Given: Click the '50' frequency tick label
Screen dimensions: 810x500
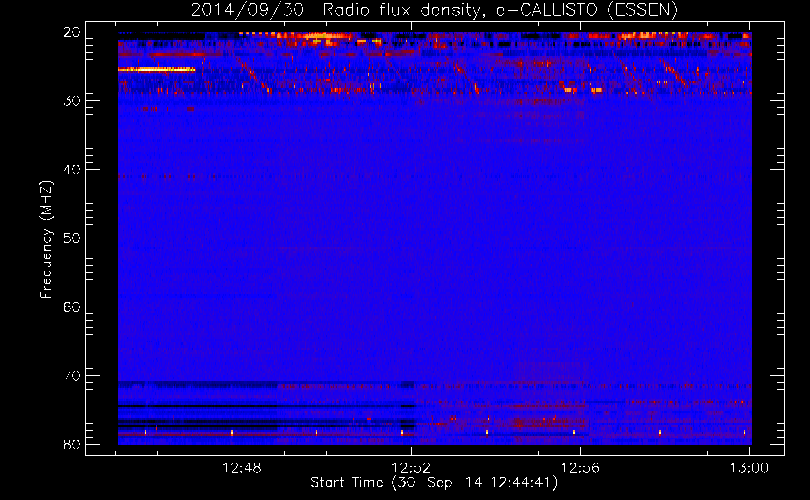Looking at the screenshot, I should 72,238.
